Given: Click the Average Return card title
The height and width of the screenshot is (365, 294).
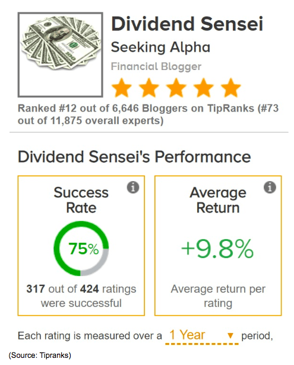Looking at the screenshot, I should pos(218,200).
